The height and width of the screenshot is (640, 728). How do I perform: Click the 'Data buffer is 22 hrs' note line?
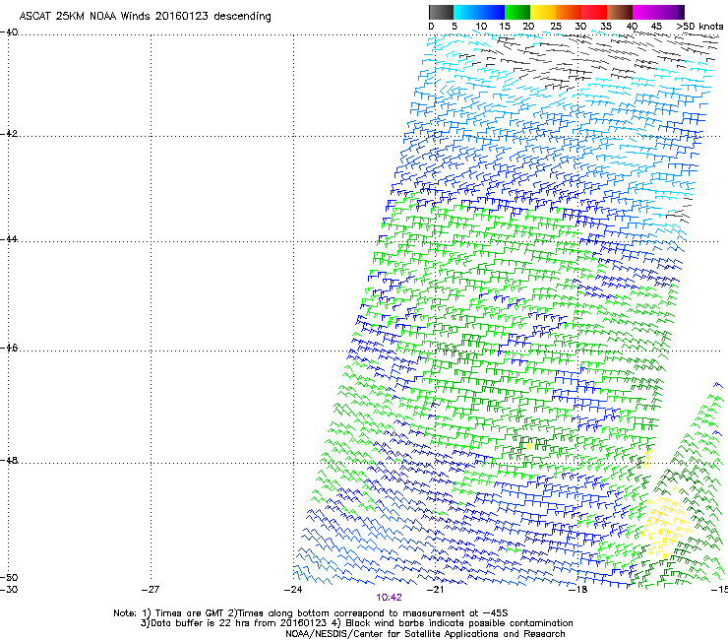[x=356, y=623]
